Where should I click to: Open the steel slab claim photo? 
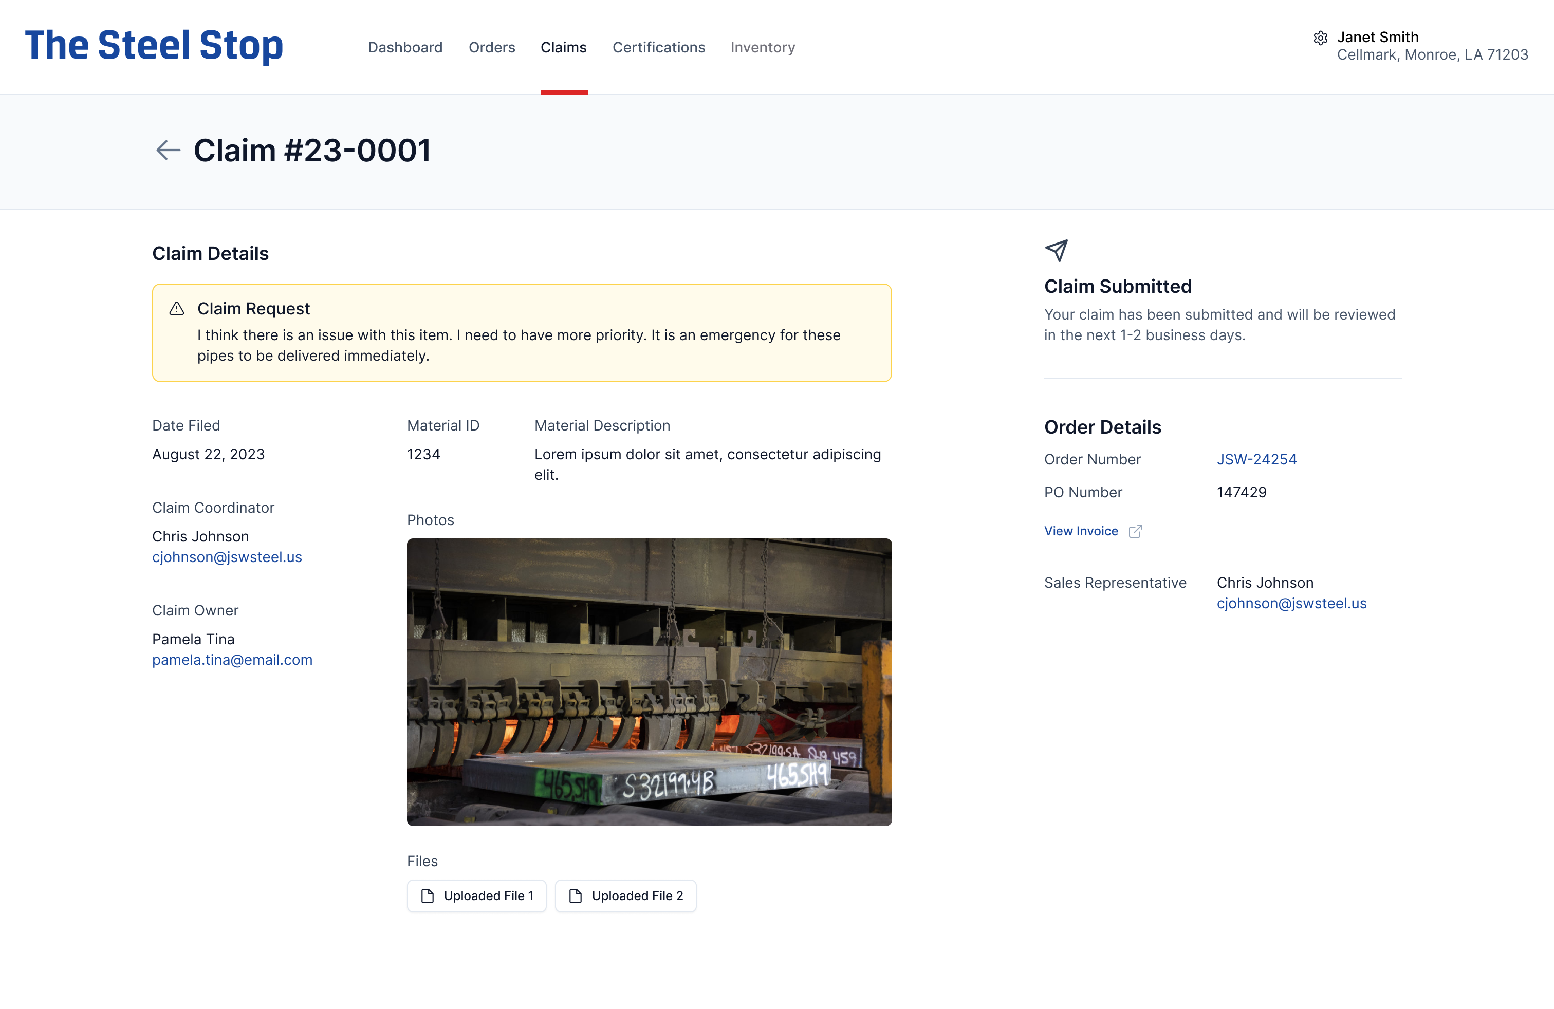649,682
